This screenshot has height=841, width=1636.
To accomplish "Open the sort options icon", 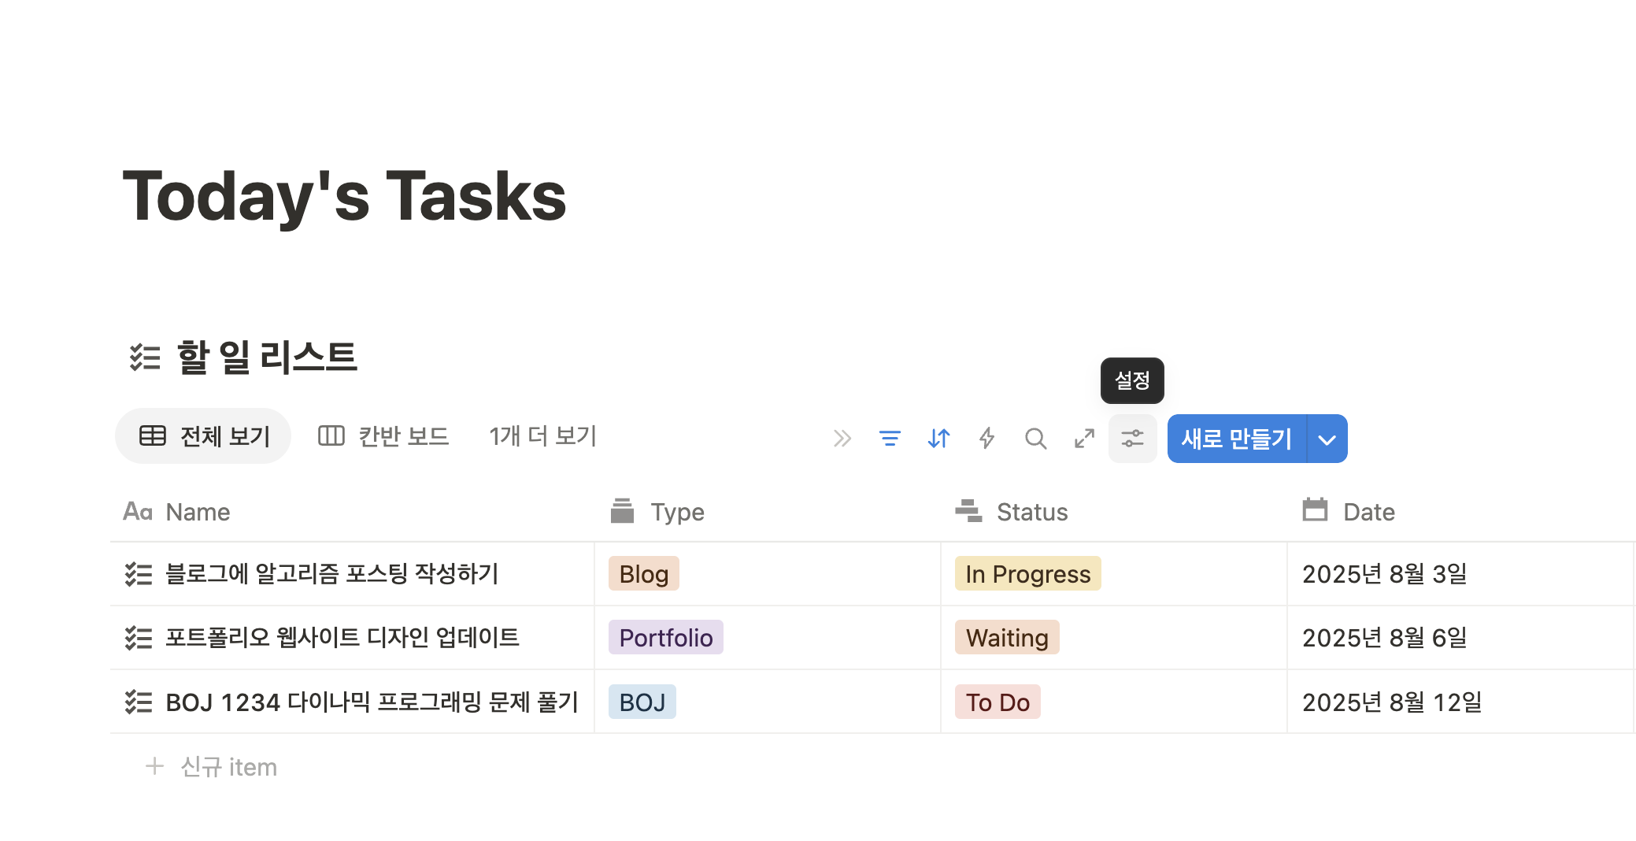I will coord(938,439).
